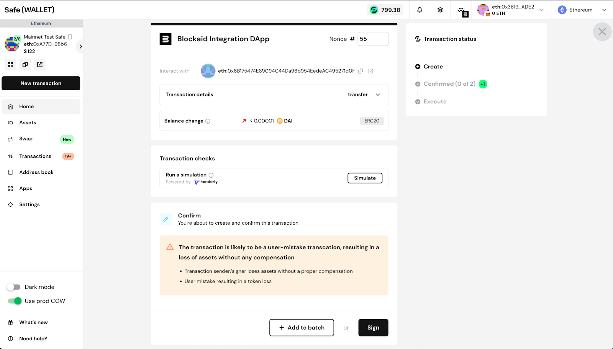Expand the connected wallet account dropdown
Screen dimensions: 613x349
point(541,10)
